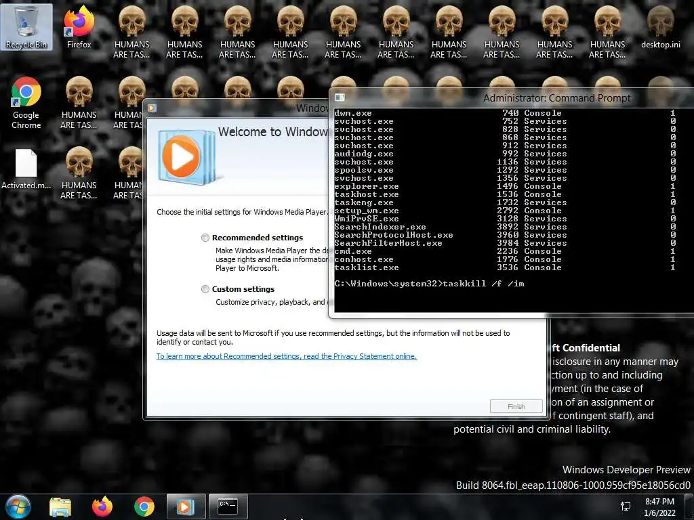The image size is (694, 520).
Task: Open the taskbar clock showing 8:47 PM
Action: [x=659, y=507]
